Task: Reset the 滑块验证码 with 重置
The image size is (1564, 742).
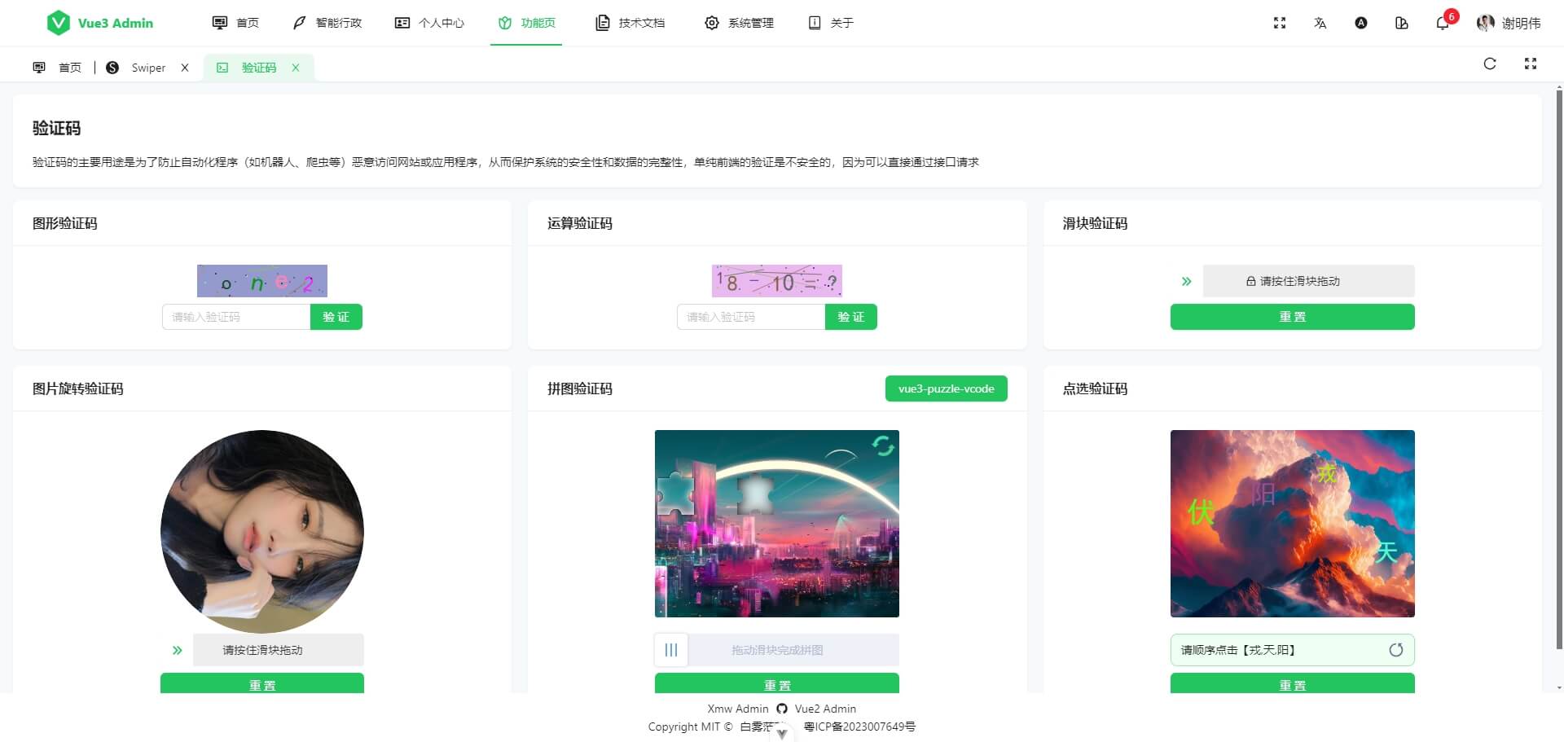Action: click(x=1293, y=317)
